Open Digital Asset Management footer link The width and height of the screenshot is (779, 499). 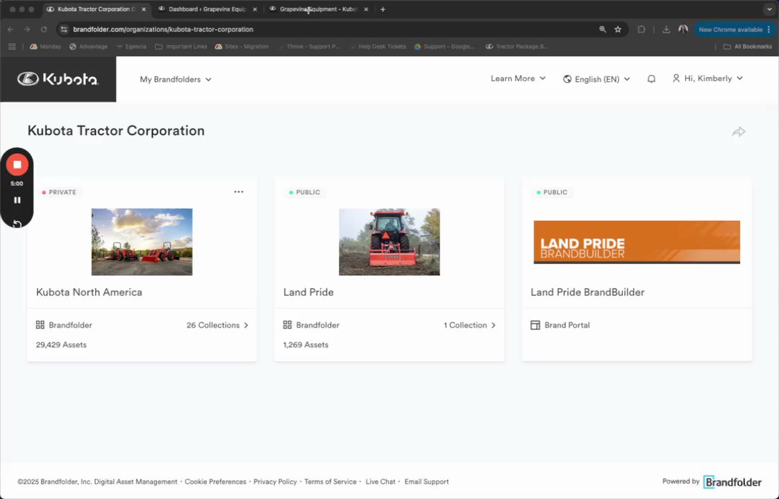coord(135,482)
